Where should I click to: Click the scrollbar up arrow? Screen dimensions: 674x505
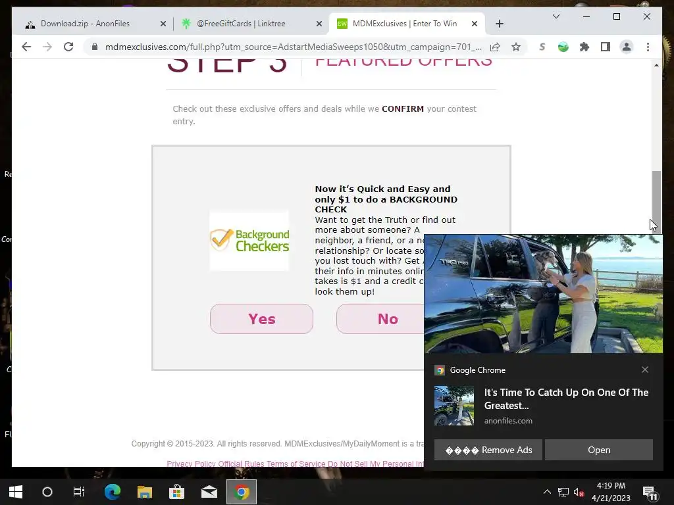tap(656, 65)
